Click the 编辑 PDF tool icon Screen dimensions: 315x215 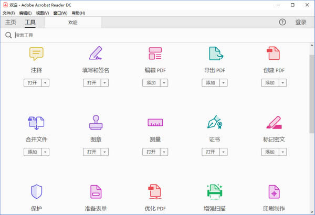coord(155,53)
